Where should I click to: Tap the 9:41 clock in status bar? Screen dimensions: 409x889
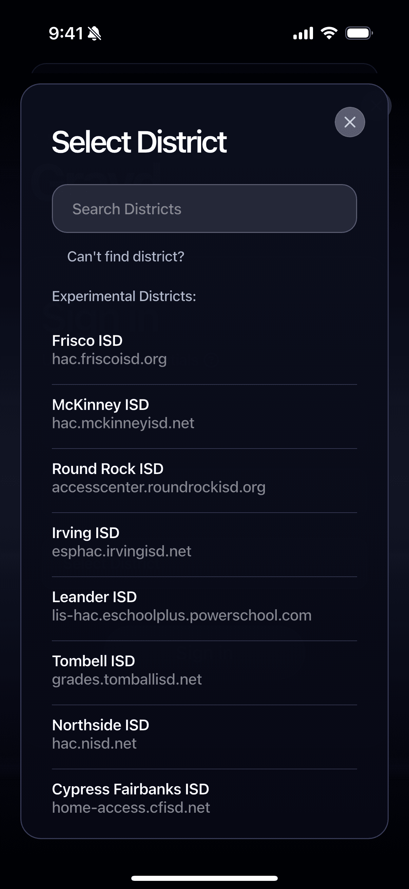coord(66,34)
